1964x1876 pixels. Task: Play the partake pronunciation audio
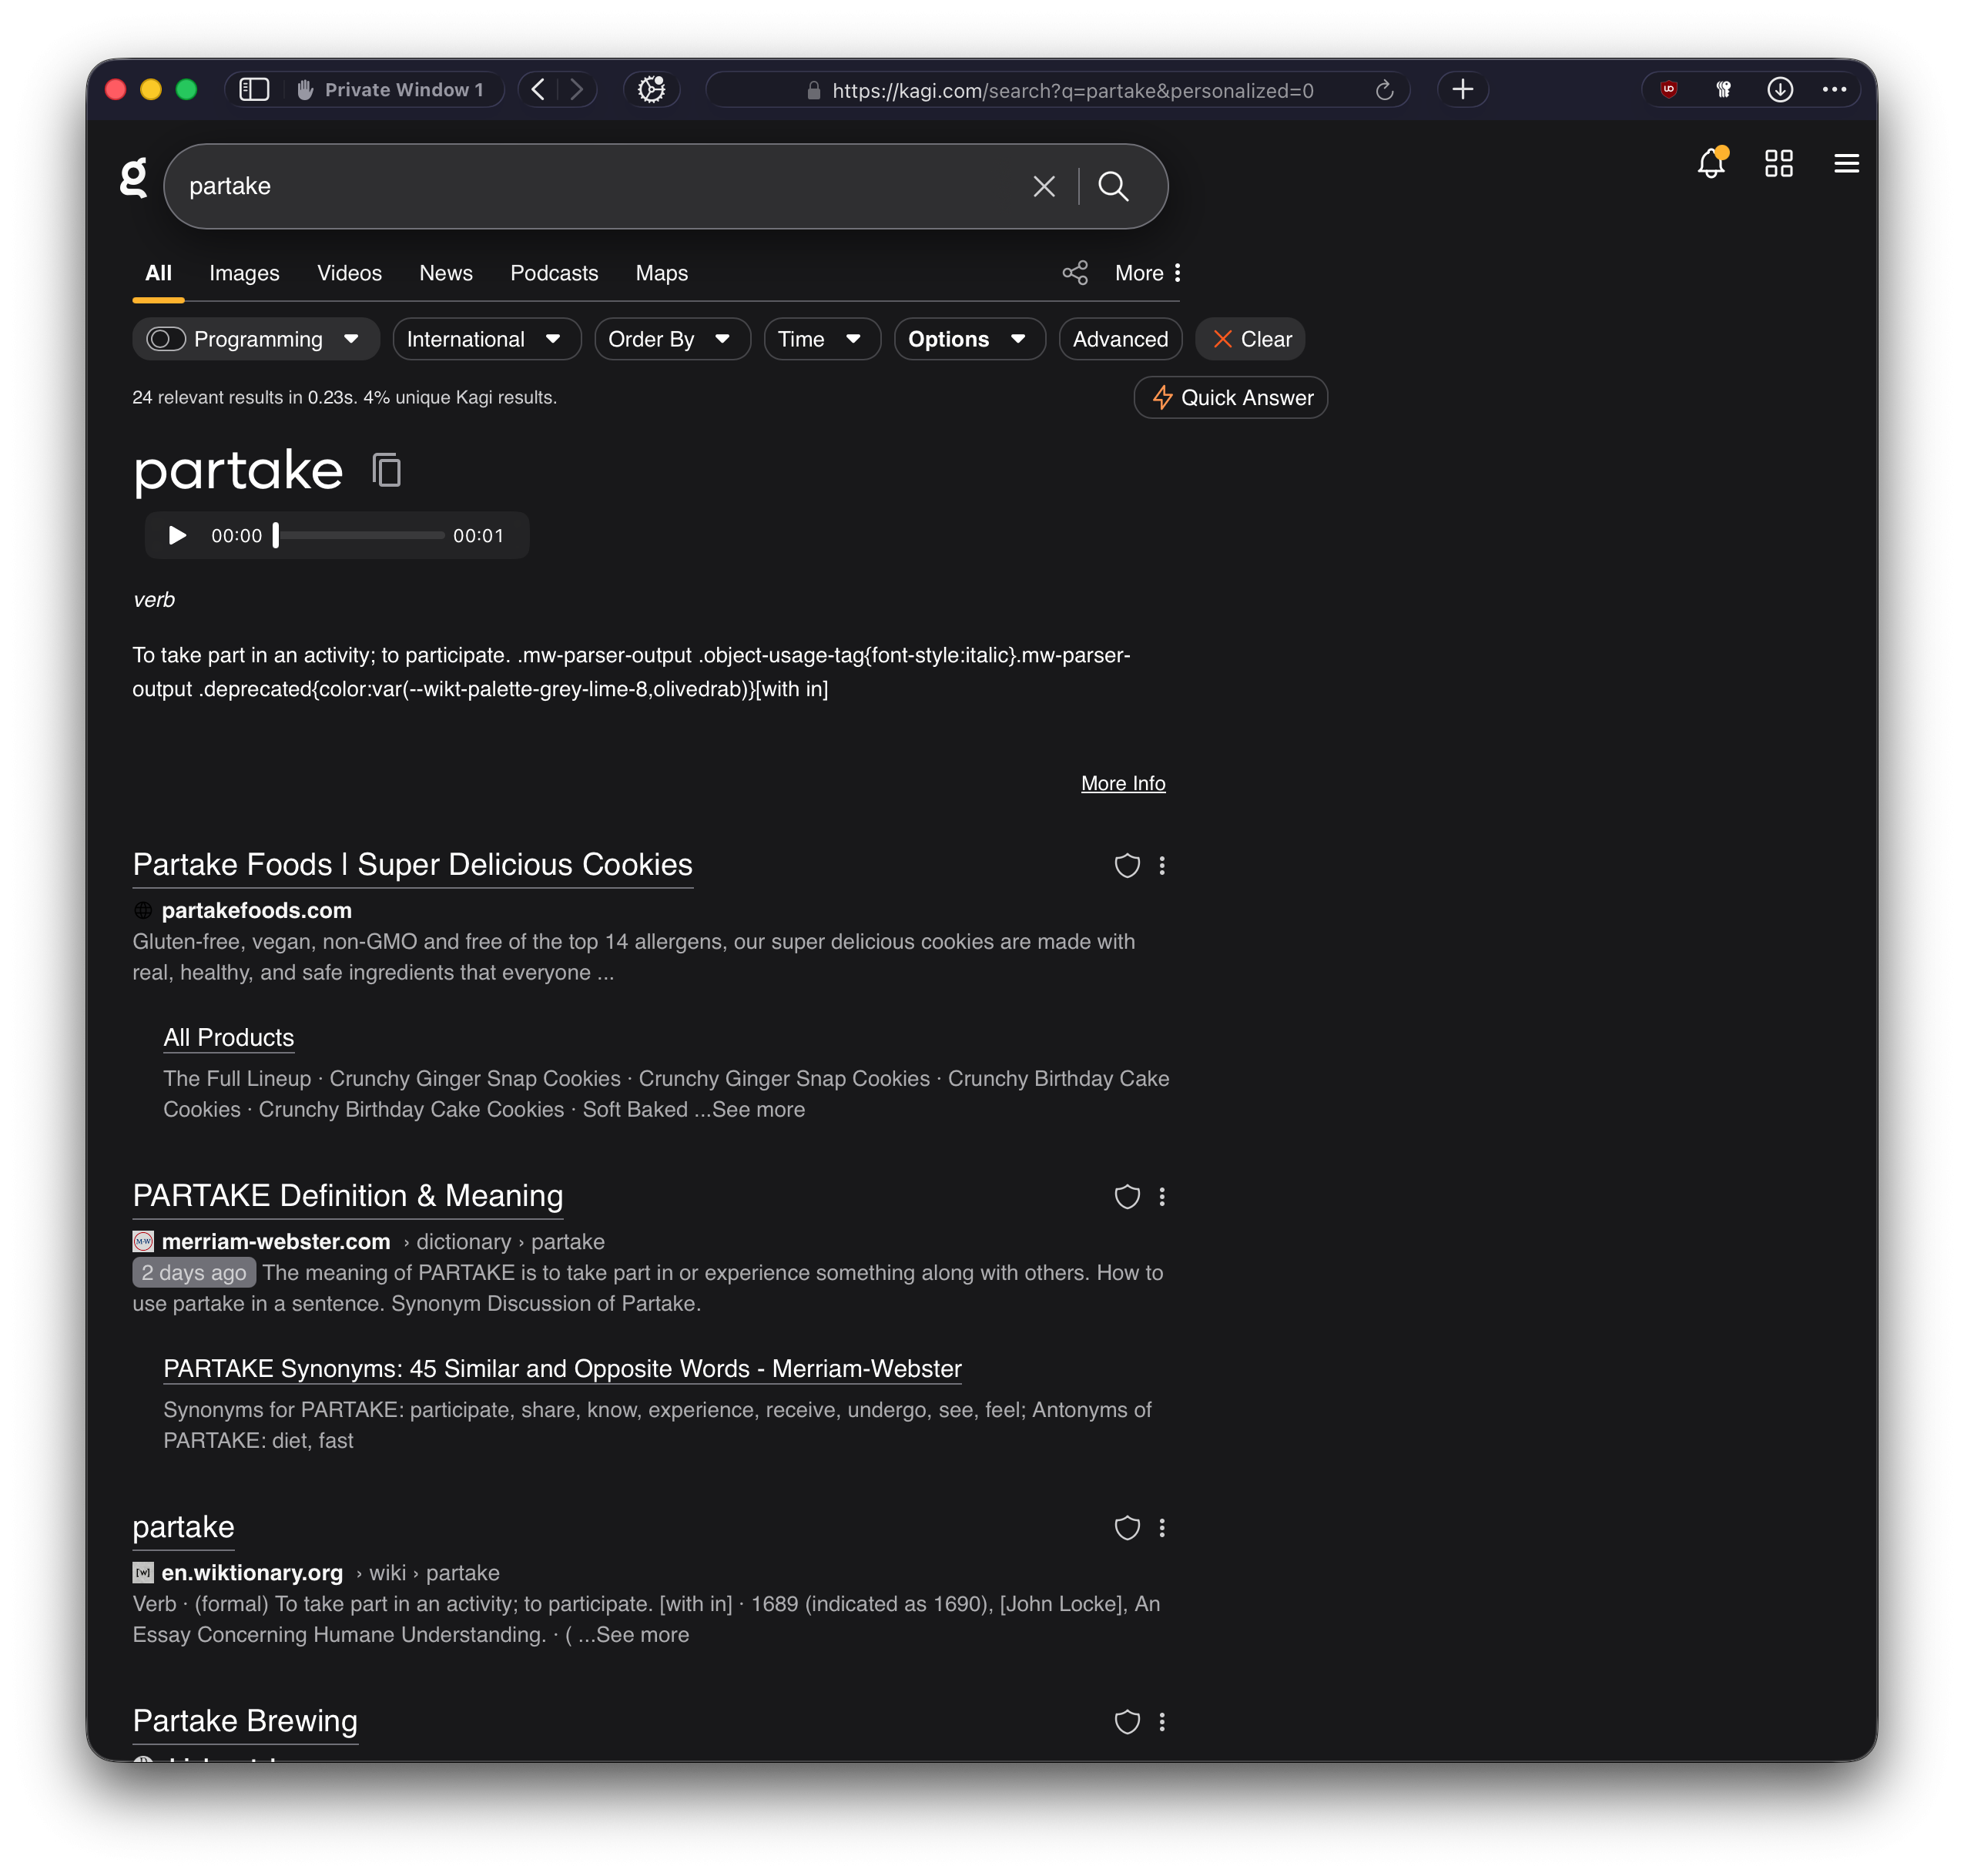177,535
